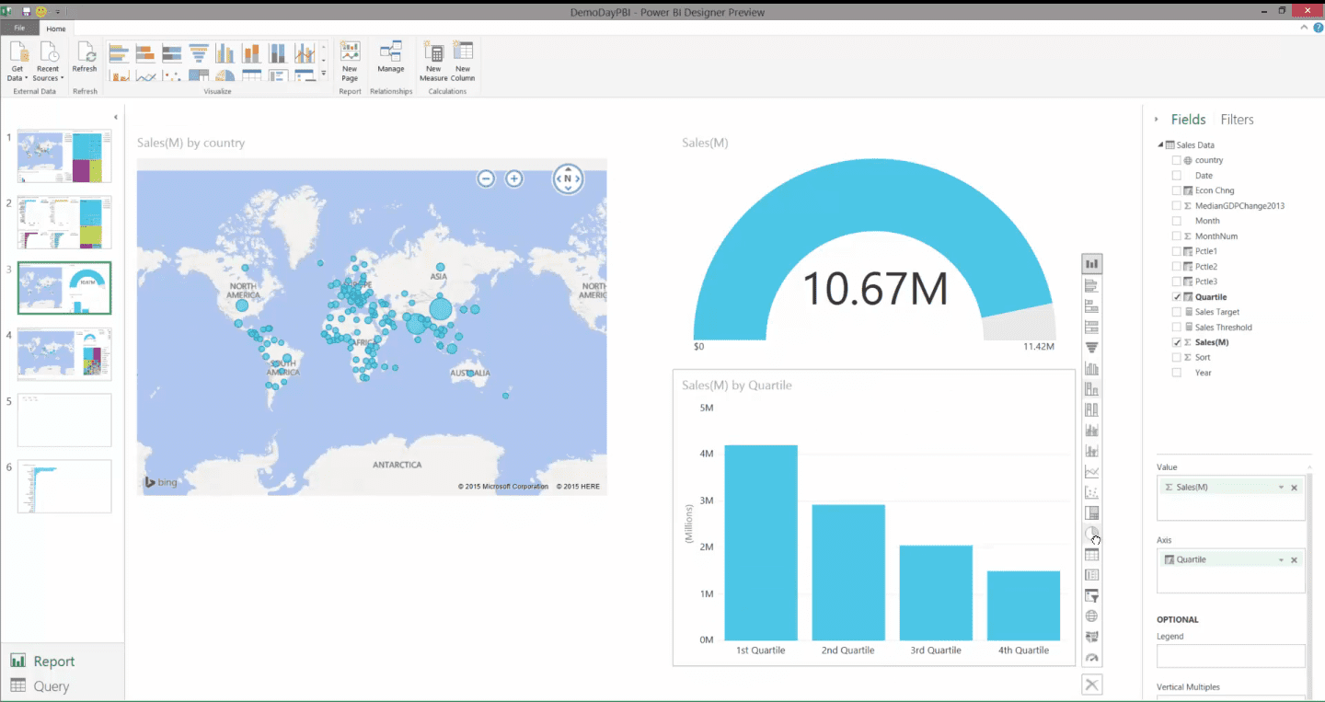The image size is (1325, 702).
Task: Delete the visual with the X below the strip
Action: [1091, 685]
